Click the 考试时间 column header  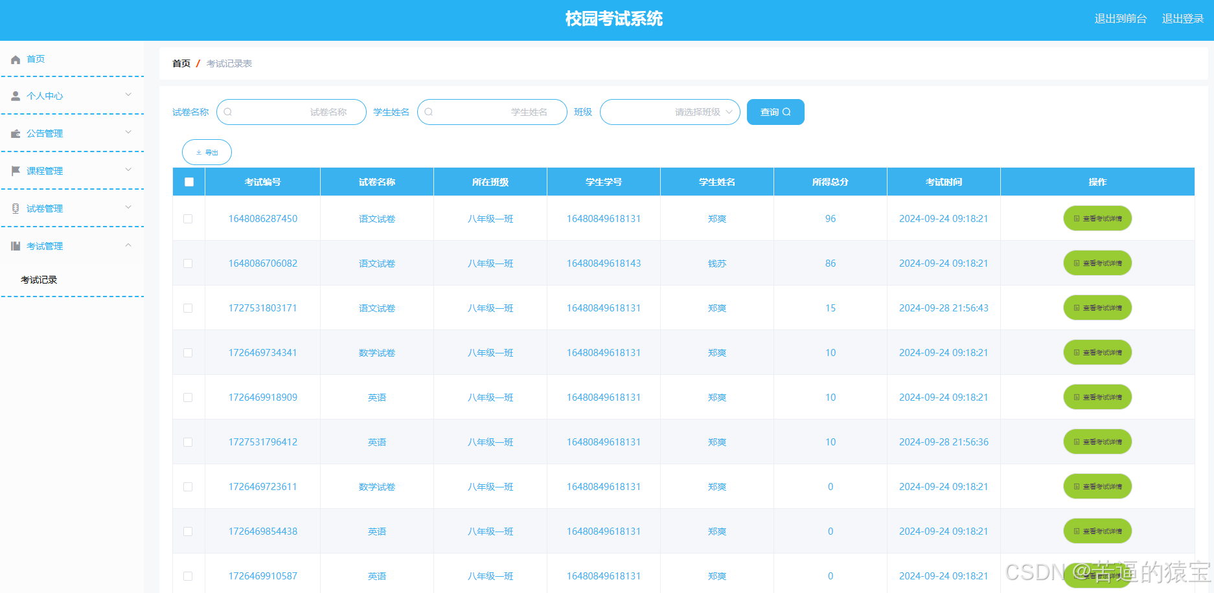point(944,182)
